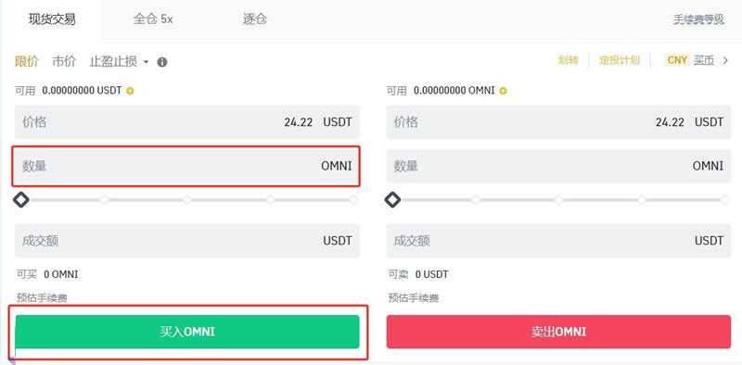Click the buy slider diamond handle
Image resolution: width=742 pixels, height=365 pixels.
click(20, 199)
